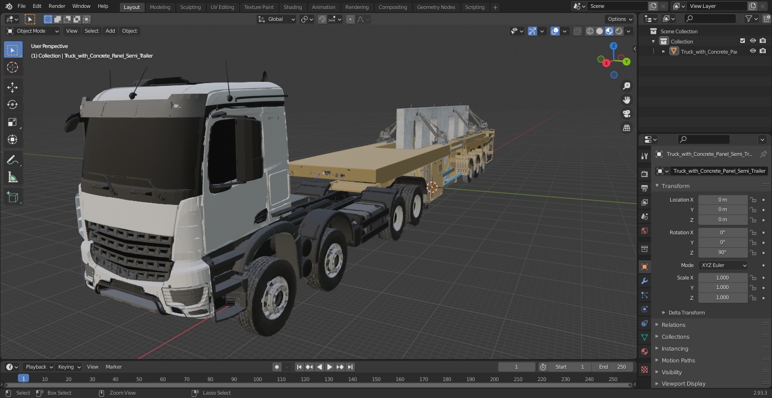Screen dimensions: 772x398
Task: Open the Object Constraint properties tab
Action: [x=644, y=323]
